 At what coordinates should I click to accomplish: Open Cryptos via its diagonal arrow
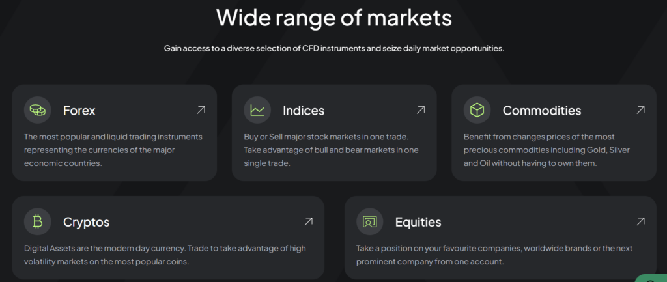pyautogui.click(x=309, y=222)
